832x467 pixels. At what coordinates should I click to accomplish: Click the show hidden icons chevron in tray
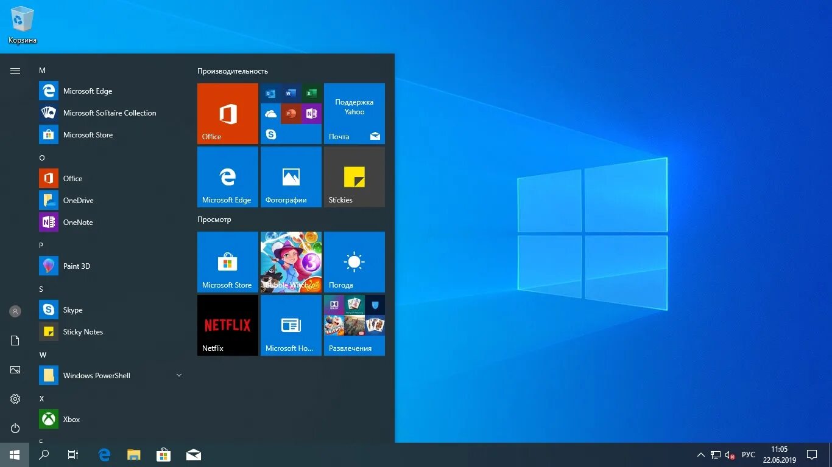tap(700, 454)
